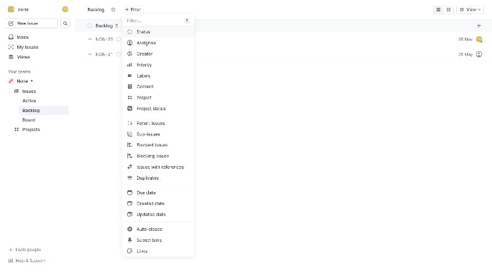Click the Assignee person icon
492x272 pixels.
(x=130, y=42)
